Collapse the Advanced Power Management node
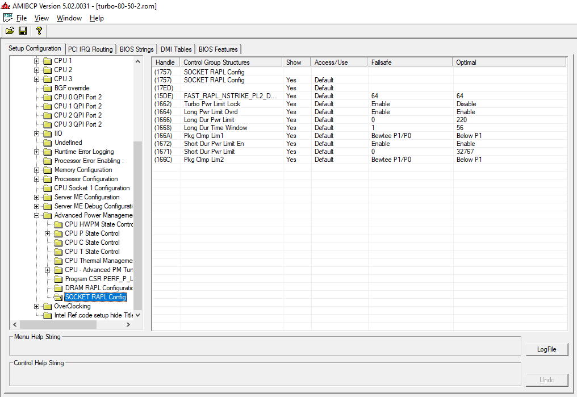577x397 pixels. click(36, 216)
